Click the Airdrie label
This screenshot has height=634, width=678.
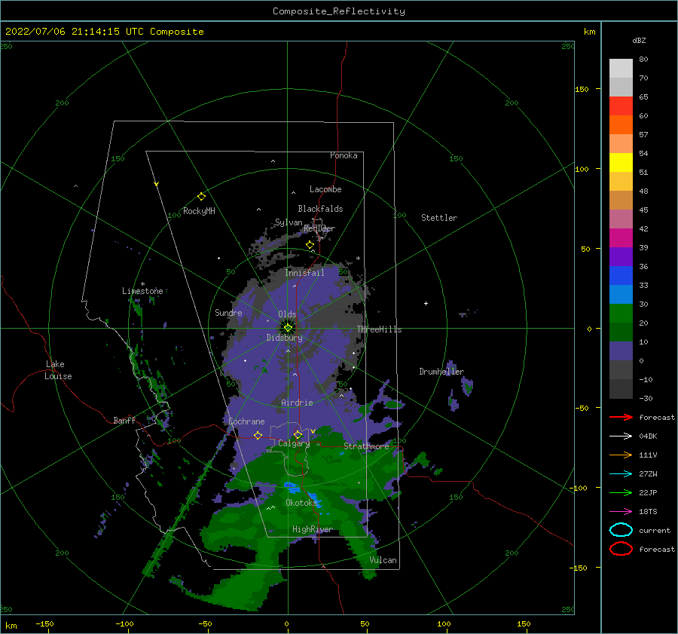tap(297, 403)
